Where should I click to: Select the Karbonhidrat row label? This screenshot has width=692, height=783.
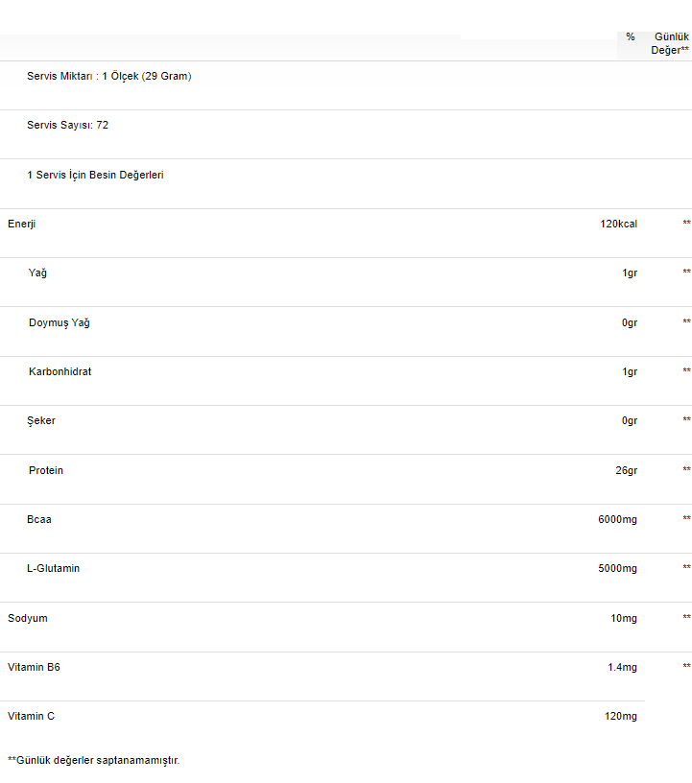[x=60, y=371]
